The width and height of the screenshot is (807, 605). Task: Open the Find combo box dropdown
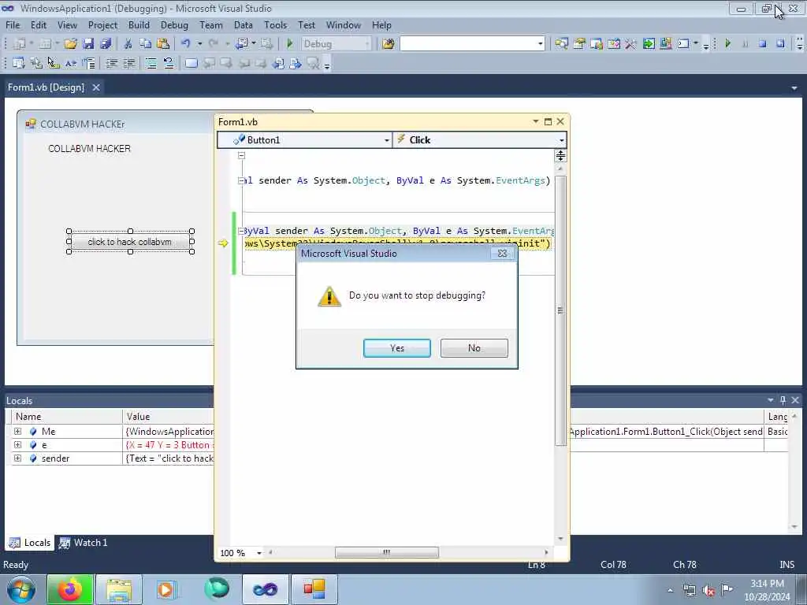[541, 44]
